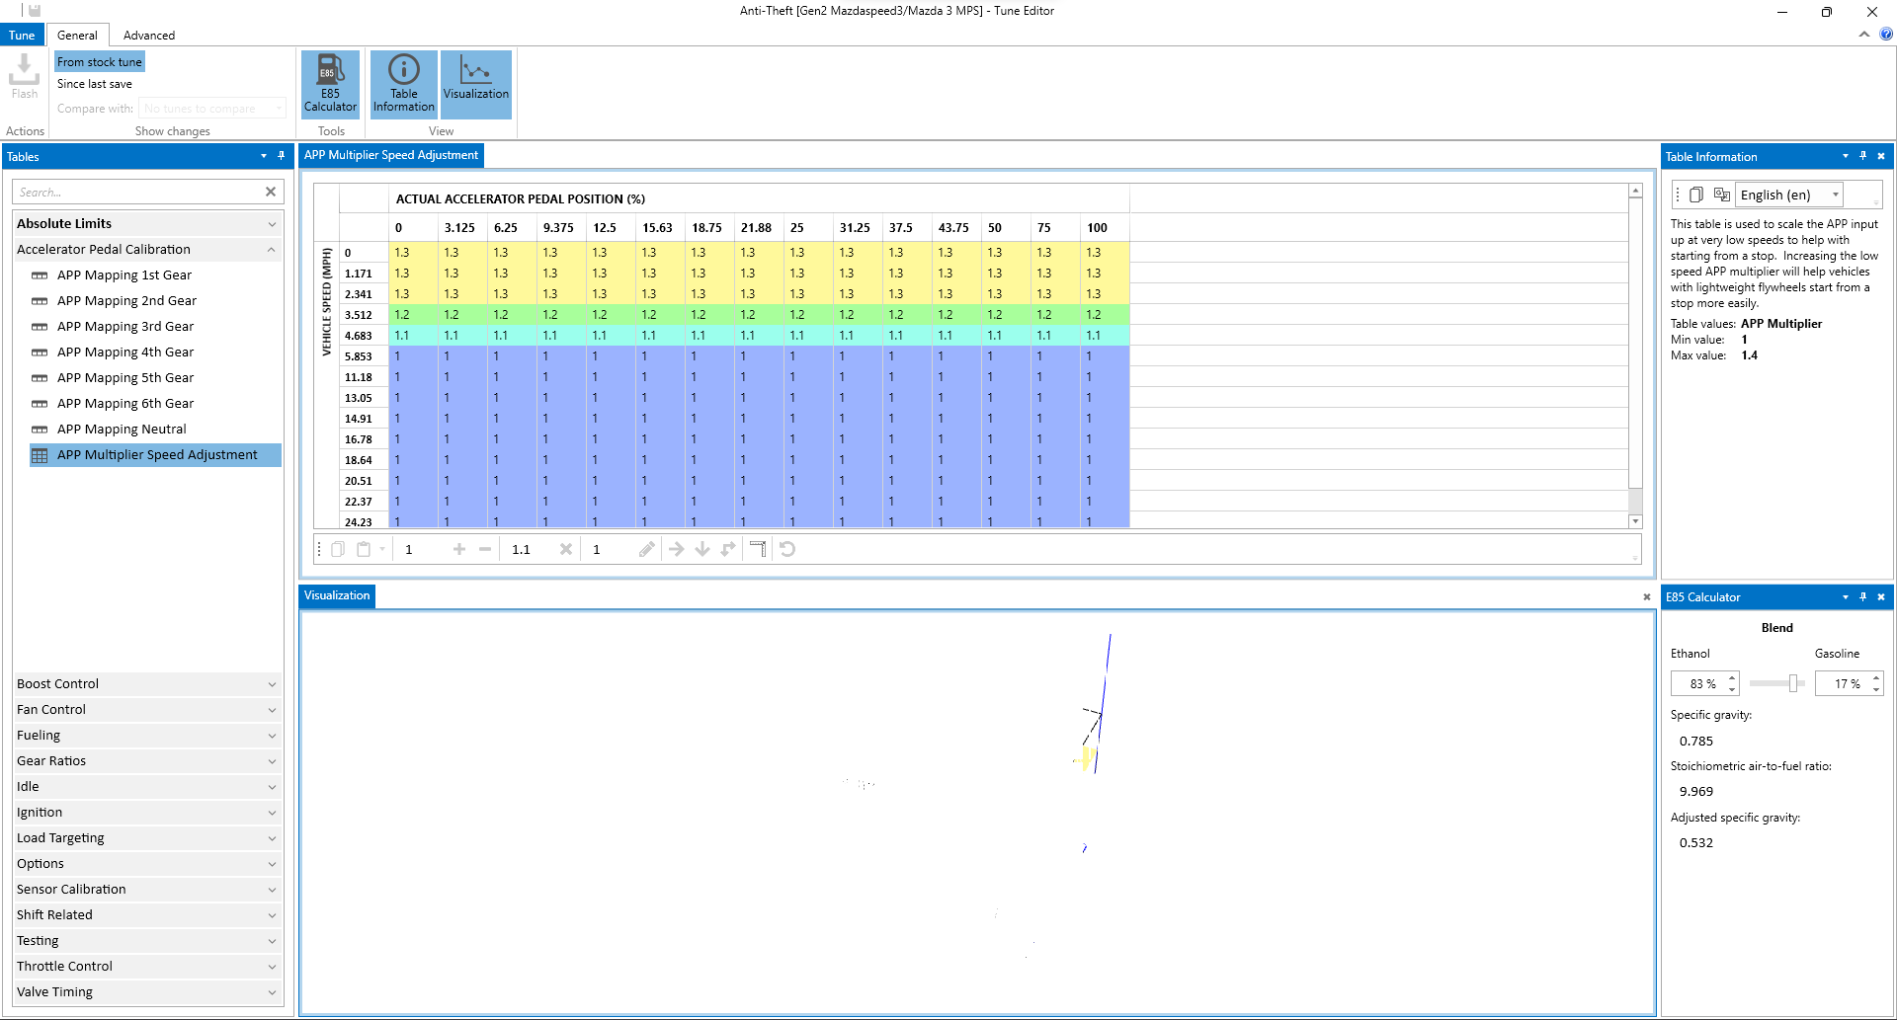1897x1020 pixels.
Task: Open the help icon at top right
Action: coord(1886,34)
